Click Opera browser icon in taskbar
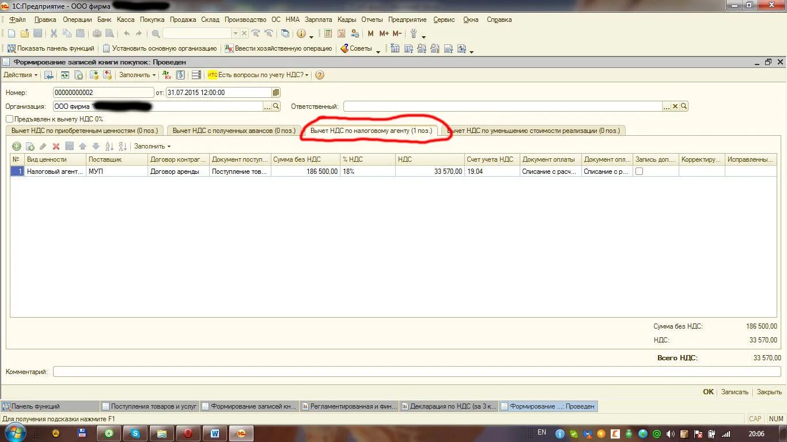The width and height of the screenshot is (787, 442). coord(188,433)
